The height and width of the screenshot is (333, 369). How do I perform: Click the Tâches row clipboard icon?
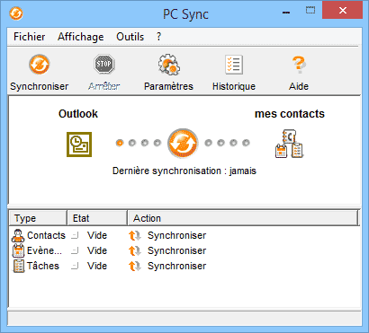[18, 266]
